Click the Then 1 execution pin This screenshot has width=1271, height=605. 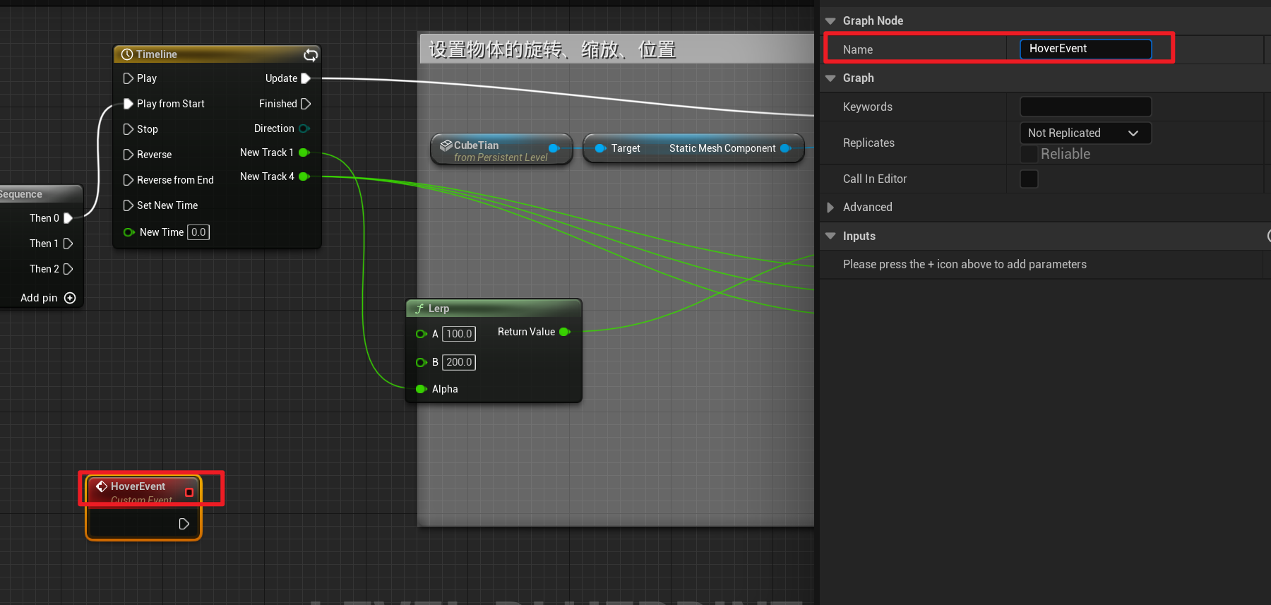(68, 244)
